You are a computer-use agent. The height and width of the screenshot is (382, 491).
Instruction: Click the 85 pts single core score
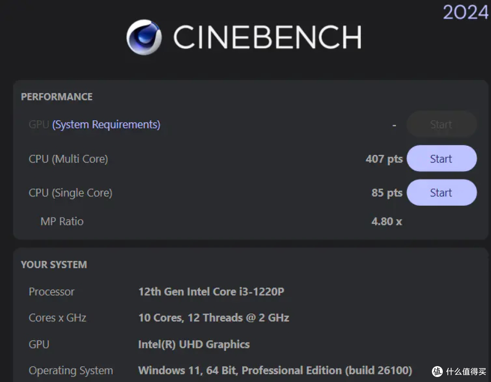[387, 193]
